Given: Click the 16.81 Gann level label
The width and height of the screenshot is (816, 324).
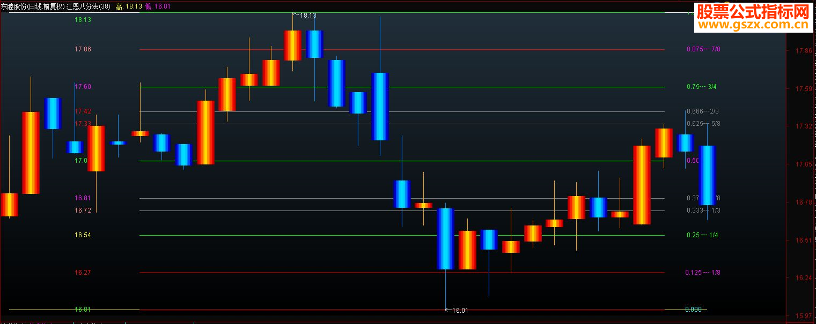Looking at the screenshot, I should pos(83,198).
